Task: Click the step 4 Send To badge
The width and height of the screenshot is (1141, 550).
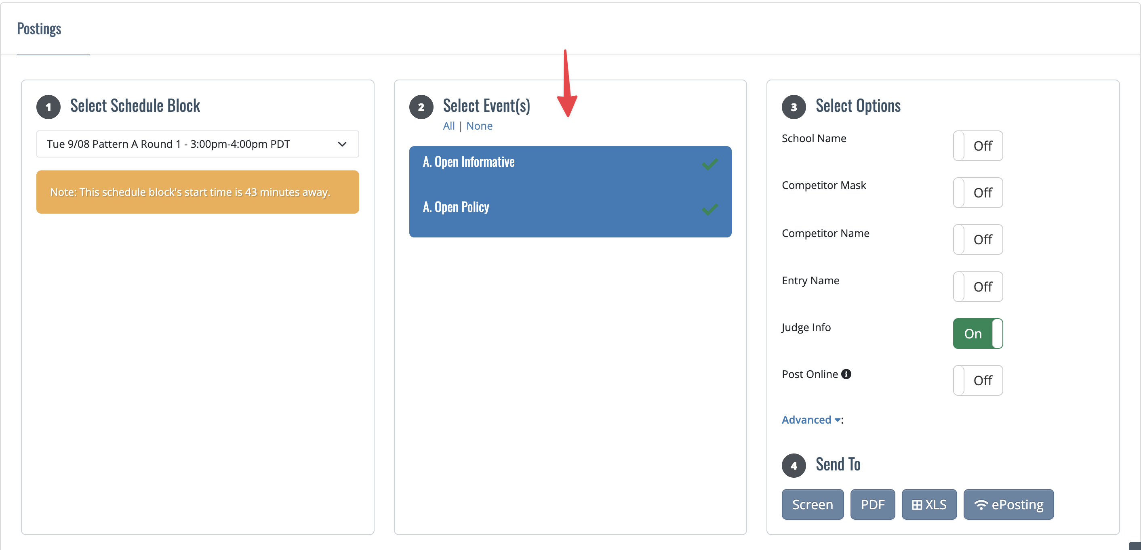Action: [x=794, y=466]
